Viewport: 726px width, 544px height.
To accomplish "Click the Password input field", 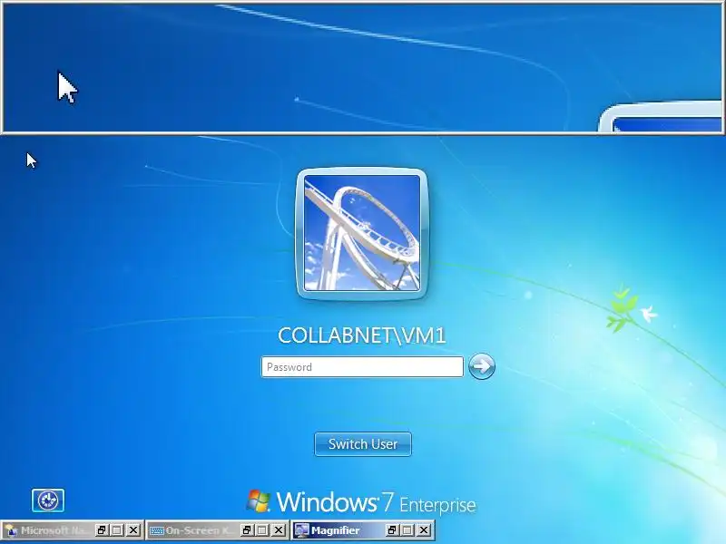I will click(x=362, y=367).
